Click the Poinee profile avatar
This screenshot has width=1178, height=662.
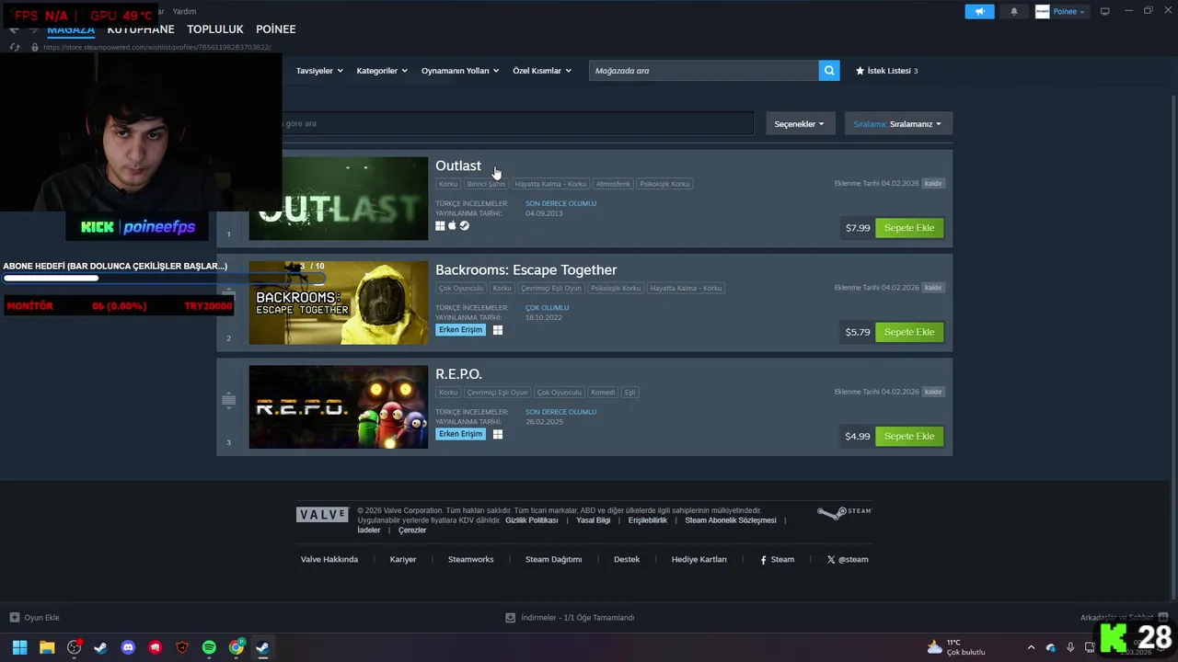point(1042,11)
